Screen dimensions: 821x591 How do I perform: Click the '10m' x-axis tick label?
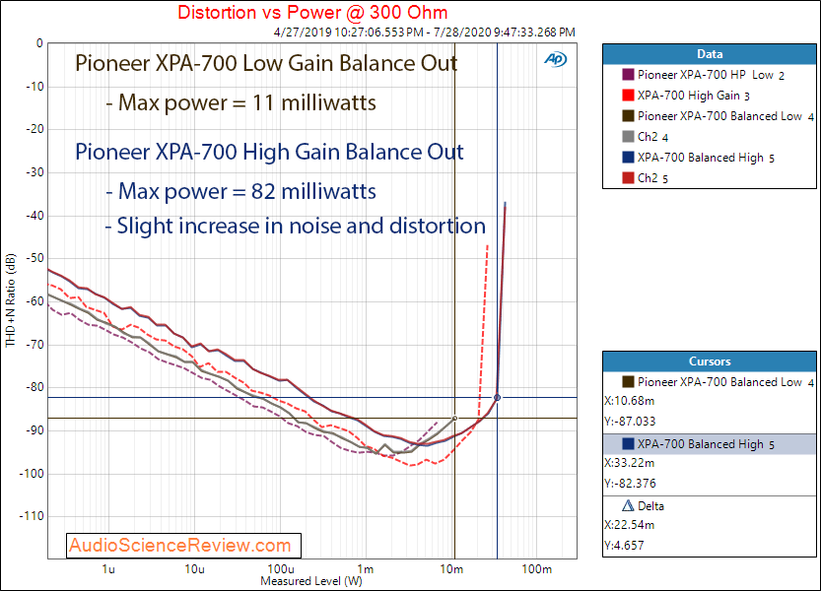[x=451, y=569]
